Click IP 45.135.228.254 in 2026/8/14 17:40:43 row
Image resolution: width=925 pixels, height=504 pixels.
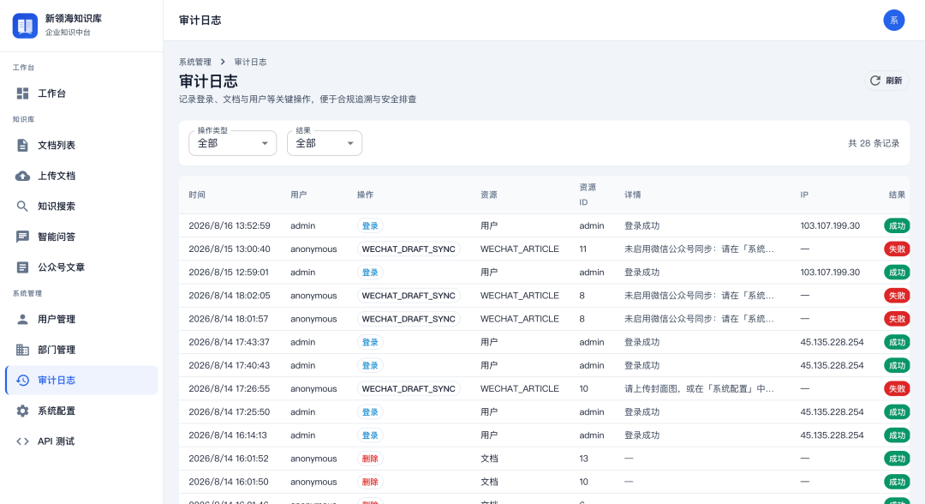pos(832,365)
